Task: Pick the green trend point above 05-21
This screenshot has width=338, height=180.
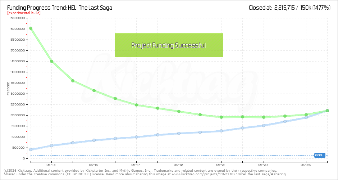Action: point(221,117)
